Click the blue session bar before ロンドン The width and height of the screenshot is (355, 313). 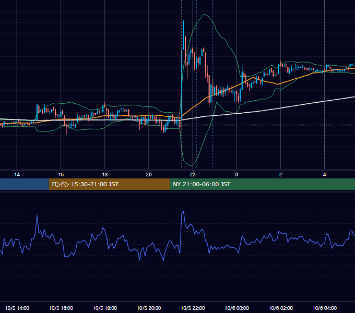pyautogui.click(x=25, y=184)
